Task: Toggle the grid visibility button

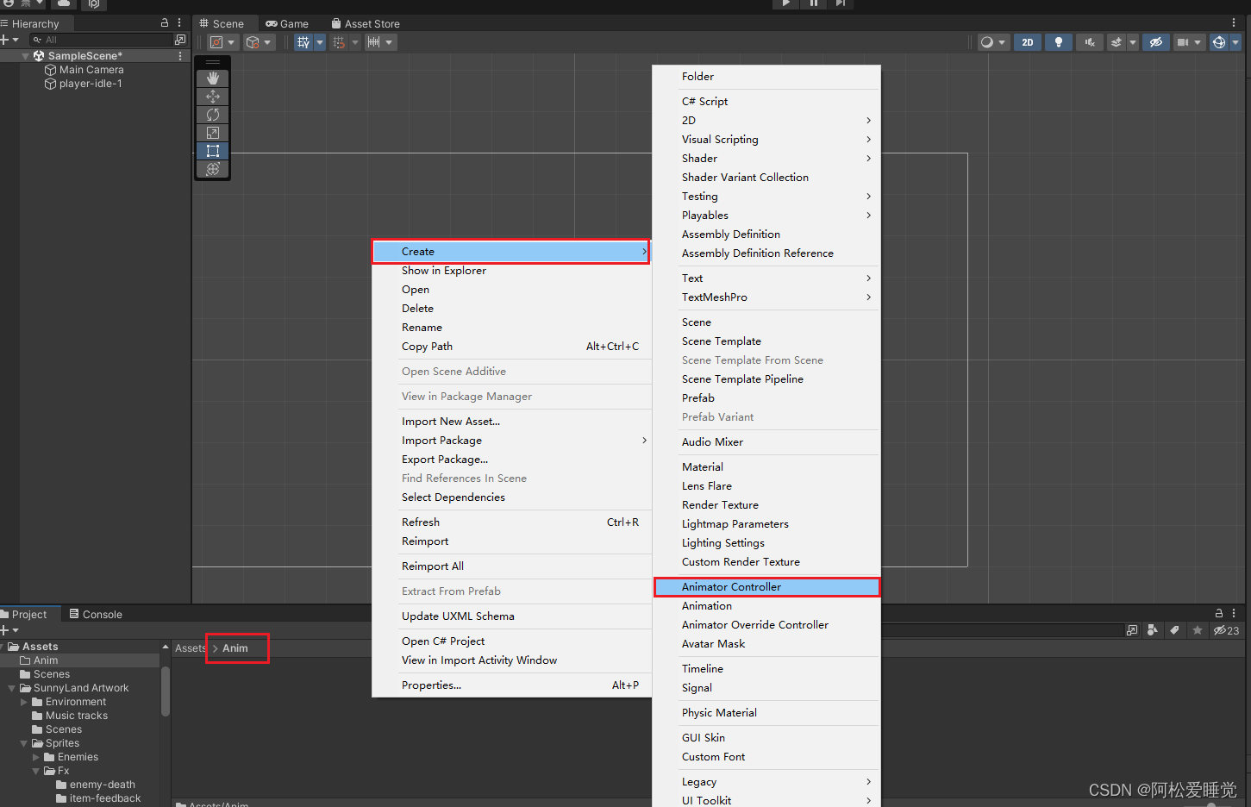Action: [x=303, y=42]
